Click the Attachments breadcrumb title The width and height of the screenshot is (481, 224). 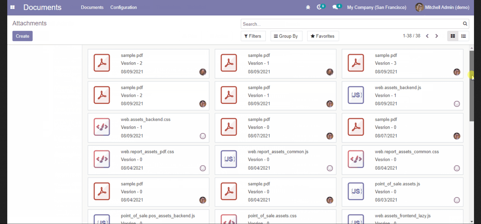(30, 23)
